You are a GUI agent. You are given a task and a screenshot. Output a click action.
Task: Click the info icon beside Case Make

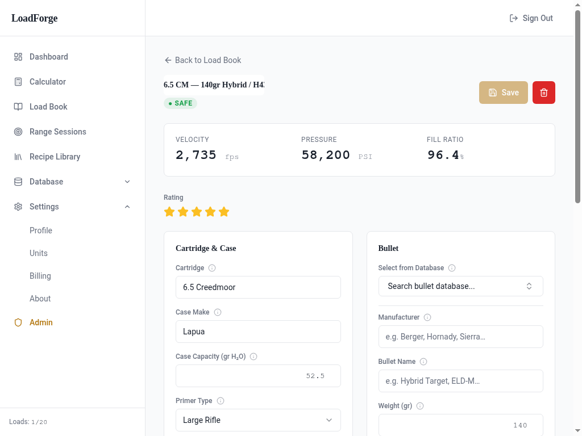click(218, 312)
